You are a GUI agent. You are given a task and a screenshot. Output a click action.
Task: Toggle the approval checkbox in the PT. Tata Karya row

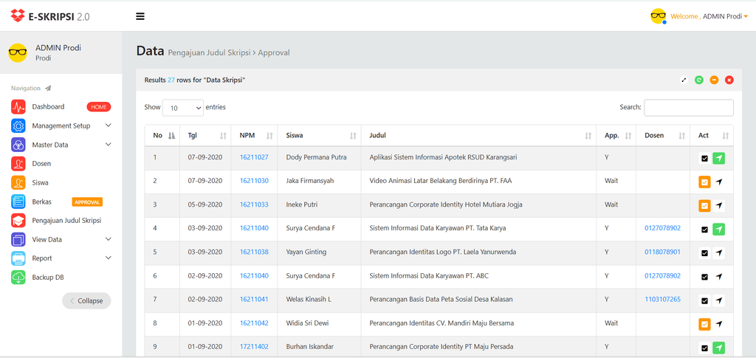pyautogui.click(x=704, y=230)
